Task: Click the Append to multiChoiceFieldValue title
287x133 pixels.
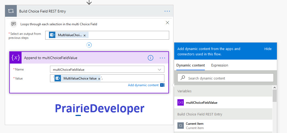Action: point(51,58)
